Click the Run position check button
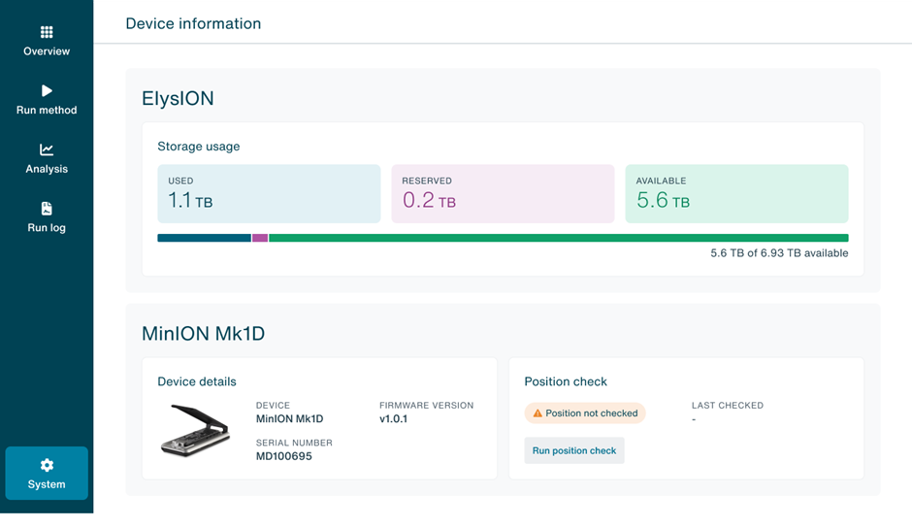 pyautogui.click(x=574, y=450)
